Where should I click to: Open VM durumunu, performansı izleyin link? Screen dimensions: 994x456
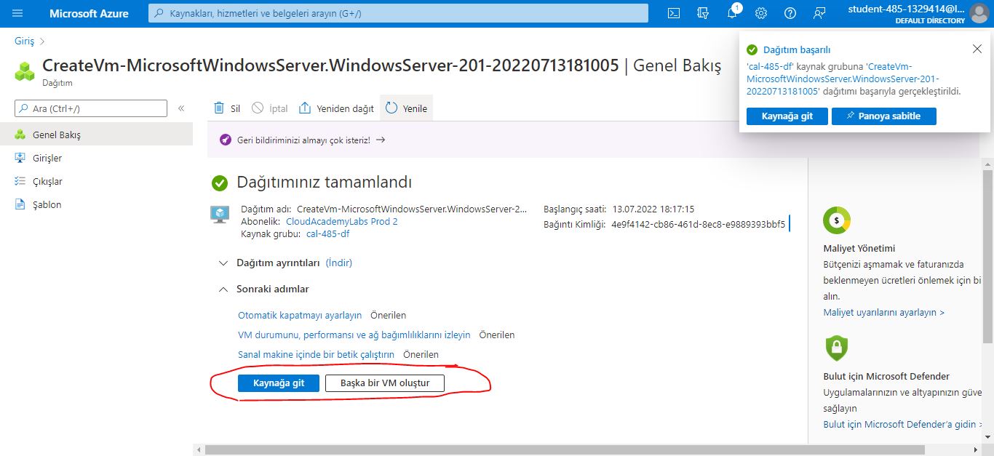354,335
